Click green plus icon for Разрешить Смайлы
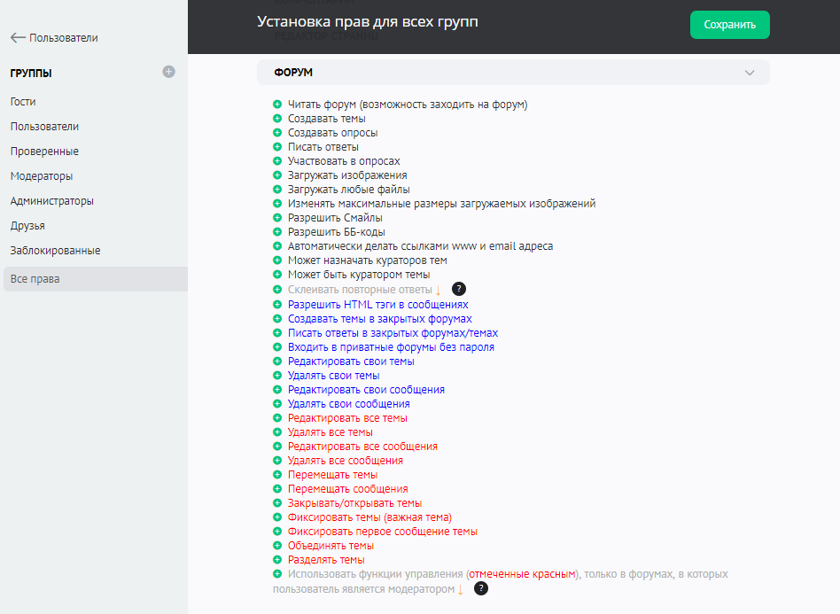 click(x=277, y=218)
